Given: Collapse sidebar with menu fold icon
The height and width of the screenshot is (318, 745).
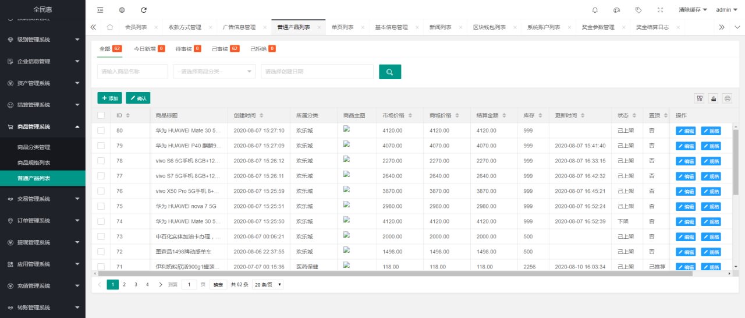Looking at the screenshot, I should point(100,10).
